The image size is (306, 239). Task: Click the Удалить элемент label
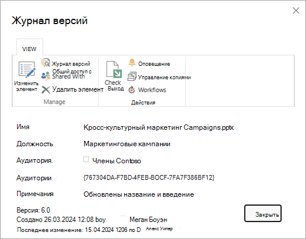(78, 89)
